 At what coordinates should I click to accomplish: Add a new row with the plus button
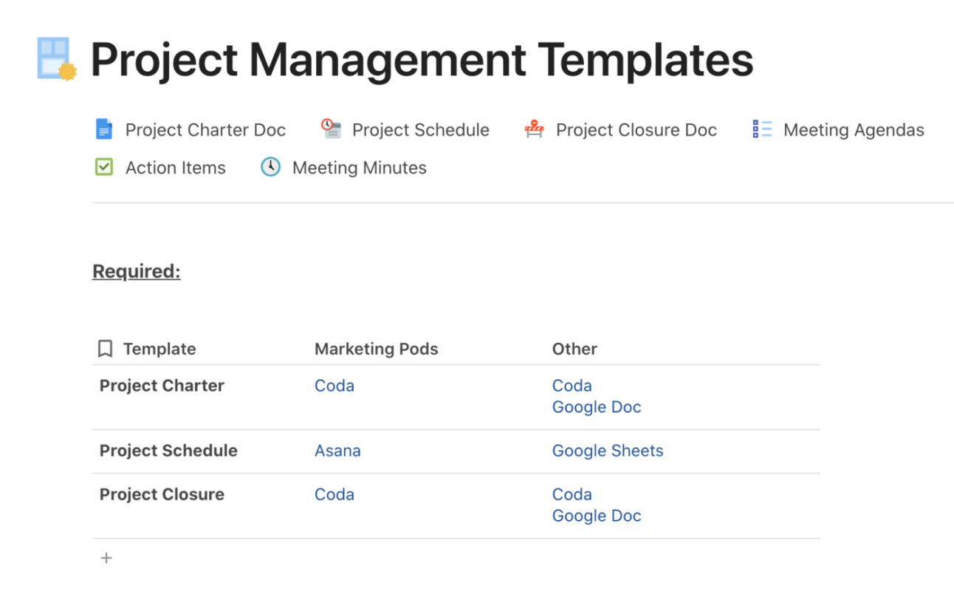click(106, 558)
